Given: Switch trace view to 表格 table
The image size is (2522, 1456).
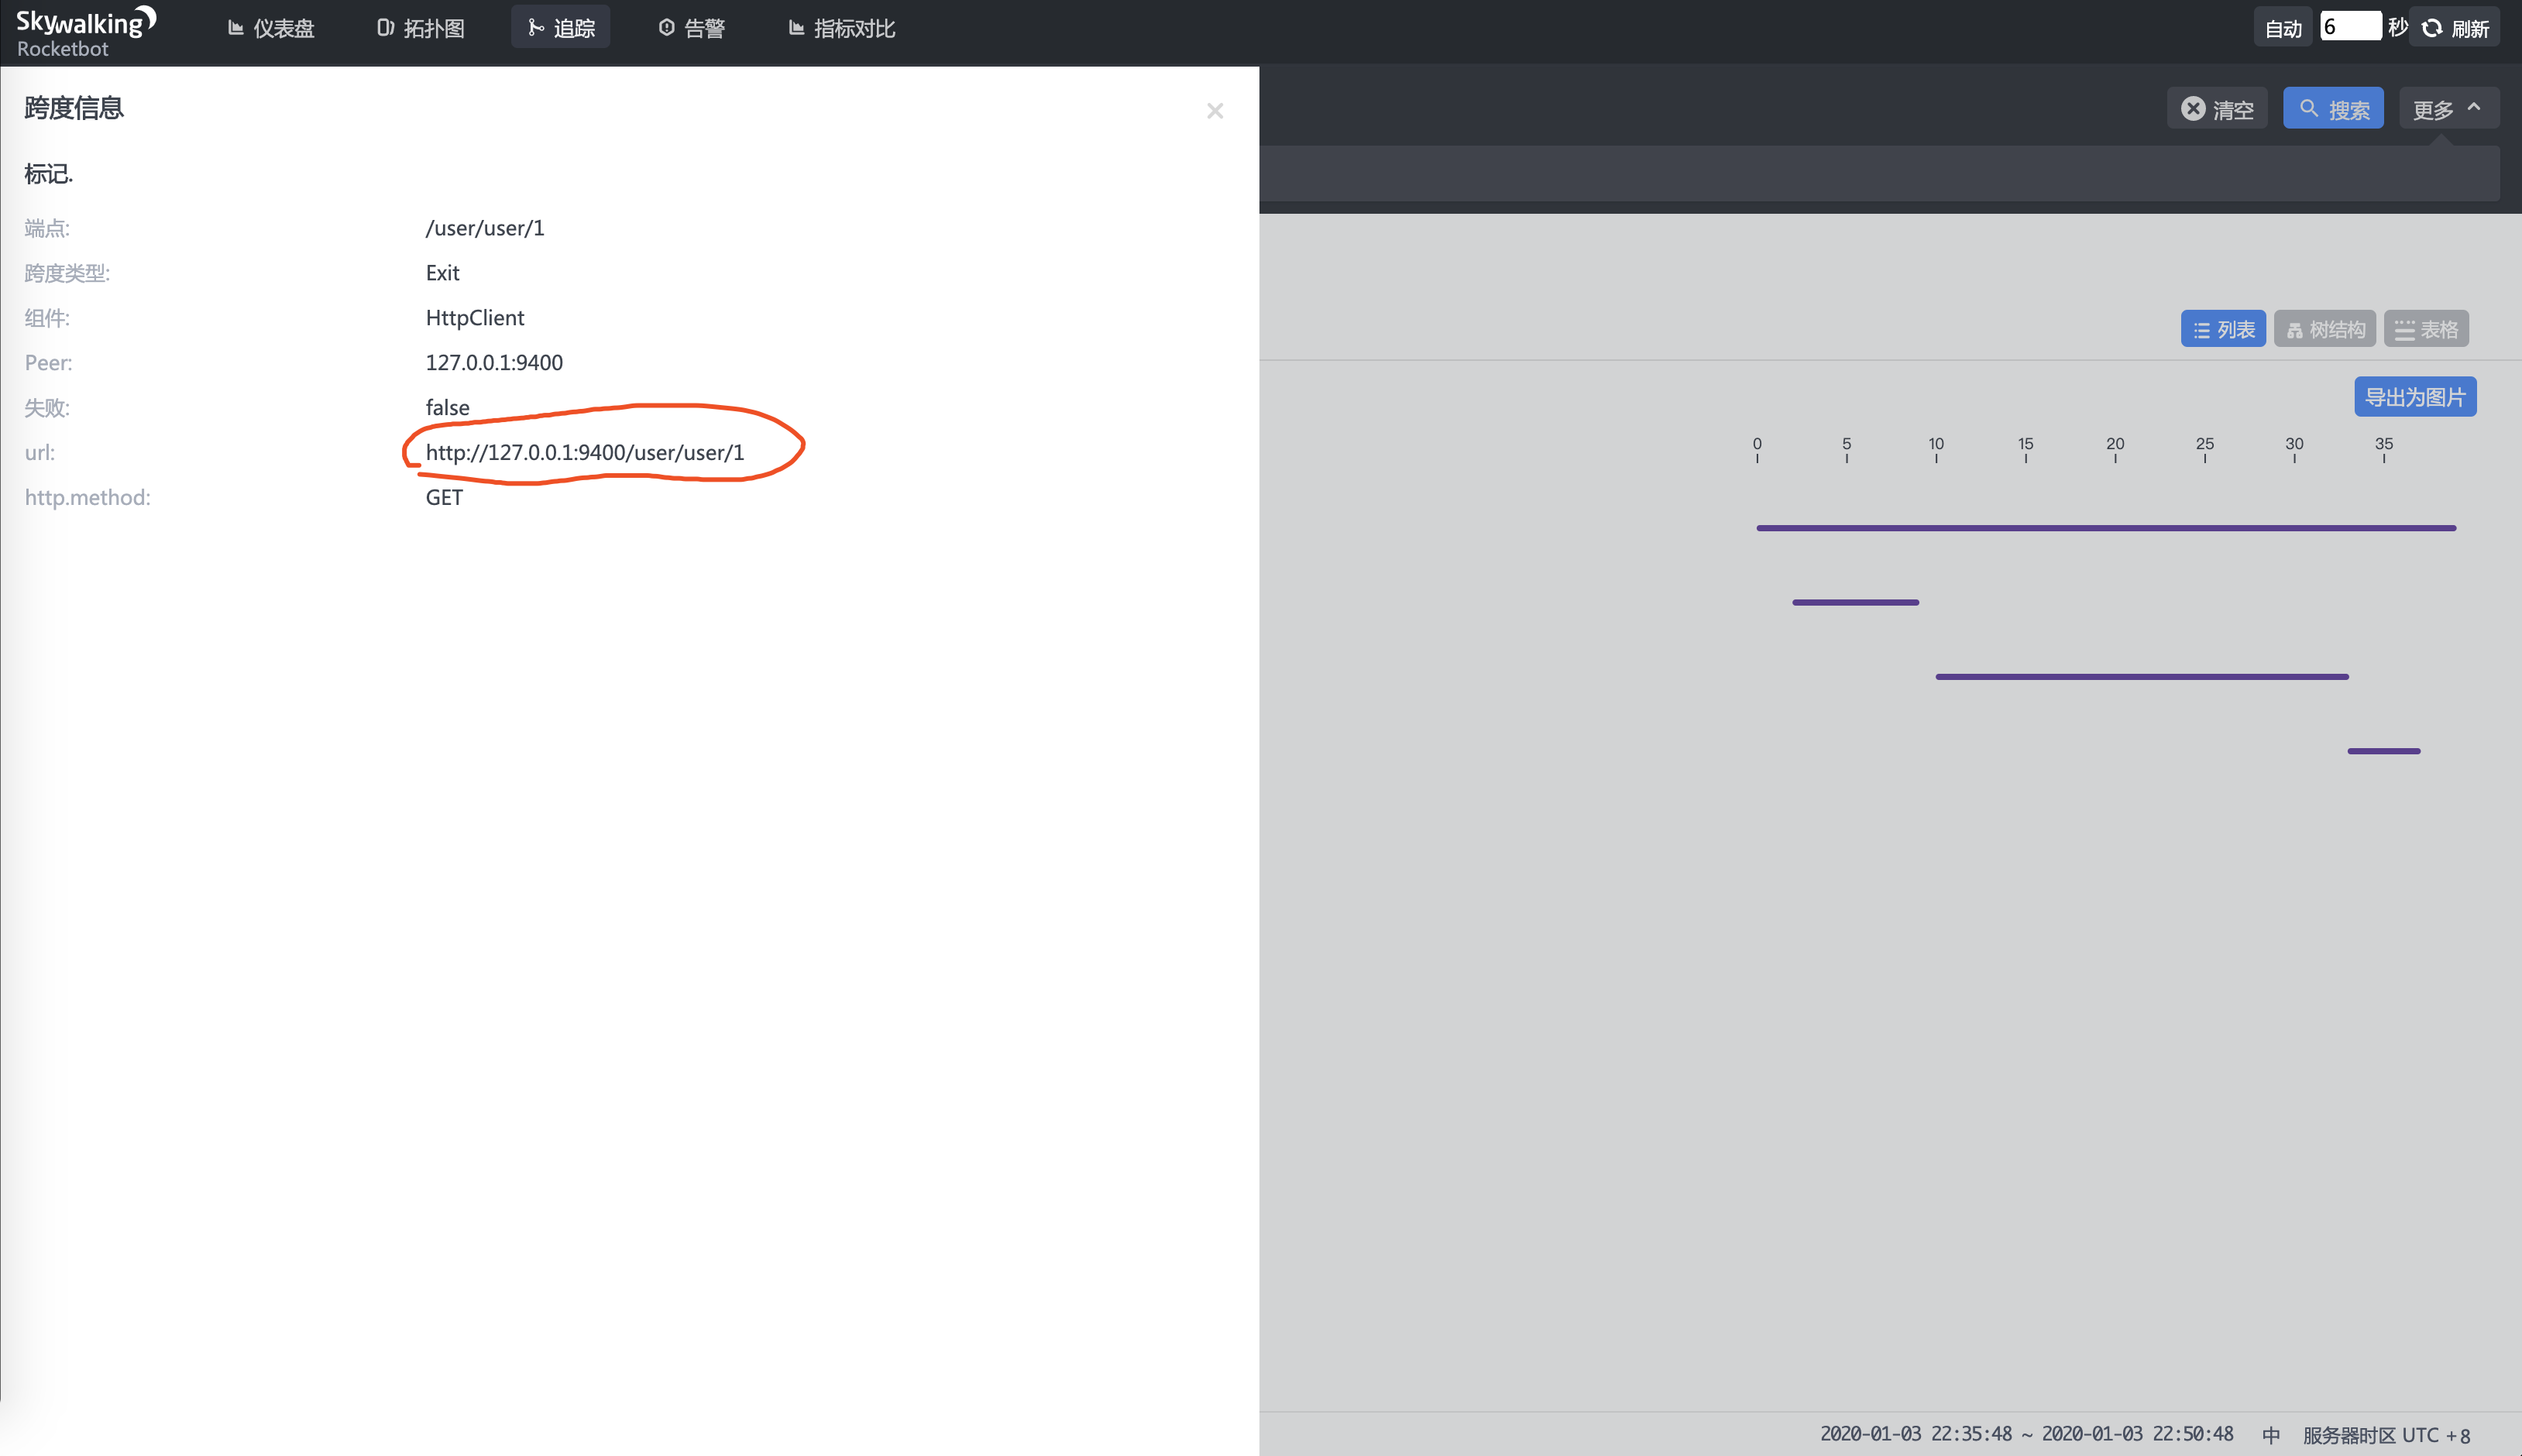Looking at the screenshot, I should click(x=2426, y=329).
